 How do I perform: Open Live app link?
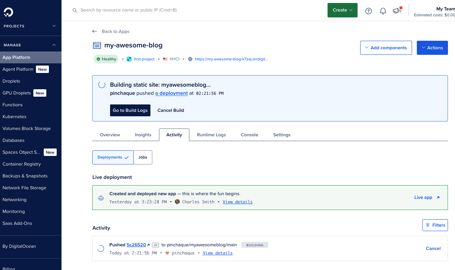tap(427, 197)
